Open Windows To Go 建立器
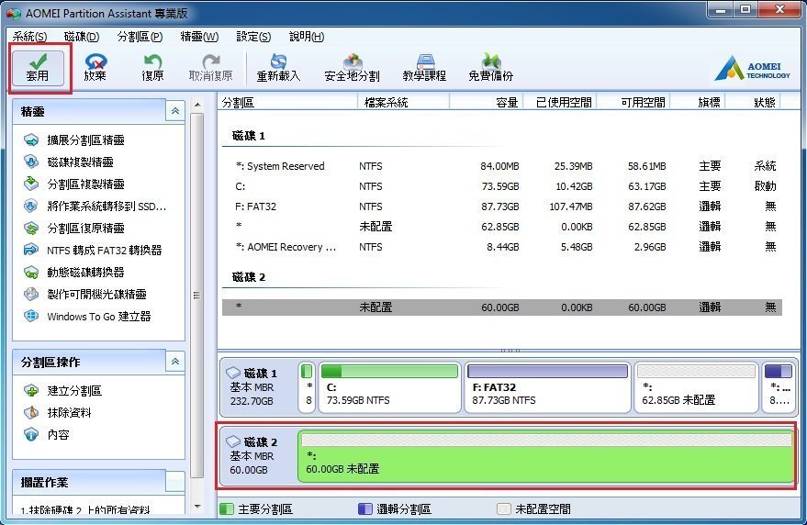This screenshot has height=525, width=807. tap(87, 317)
